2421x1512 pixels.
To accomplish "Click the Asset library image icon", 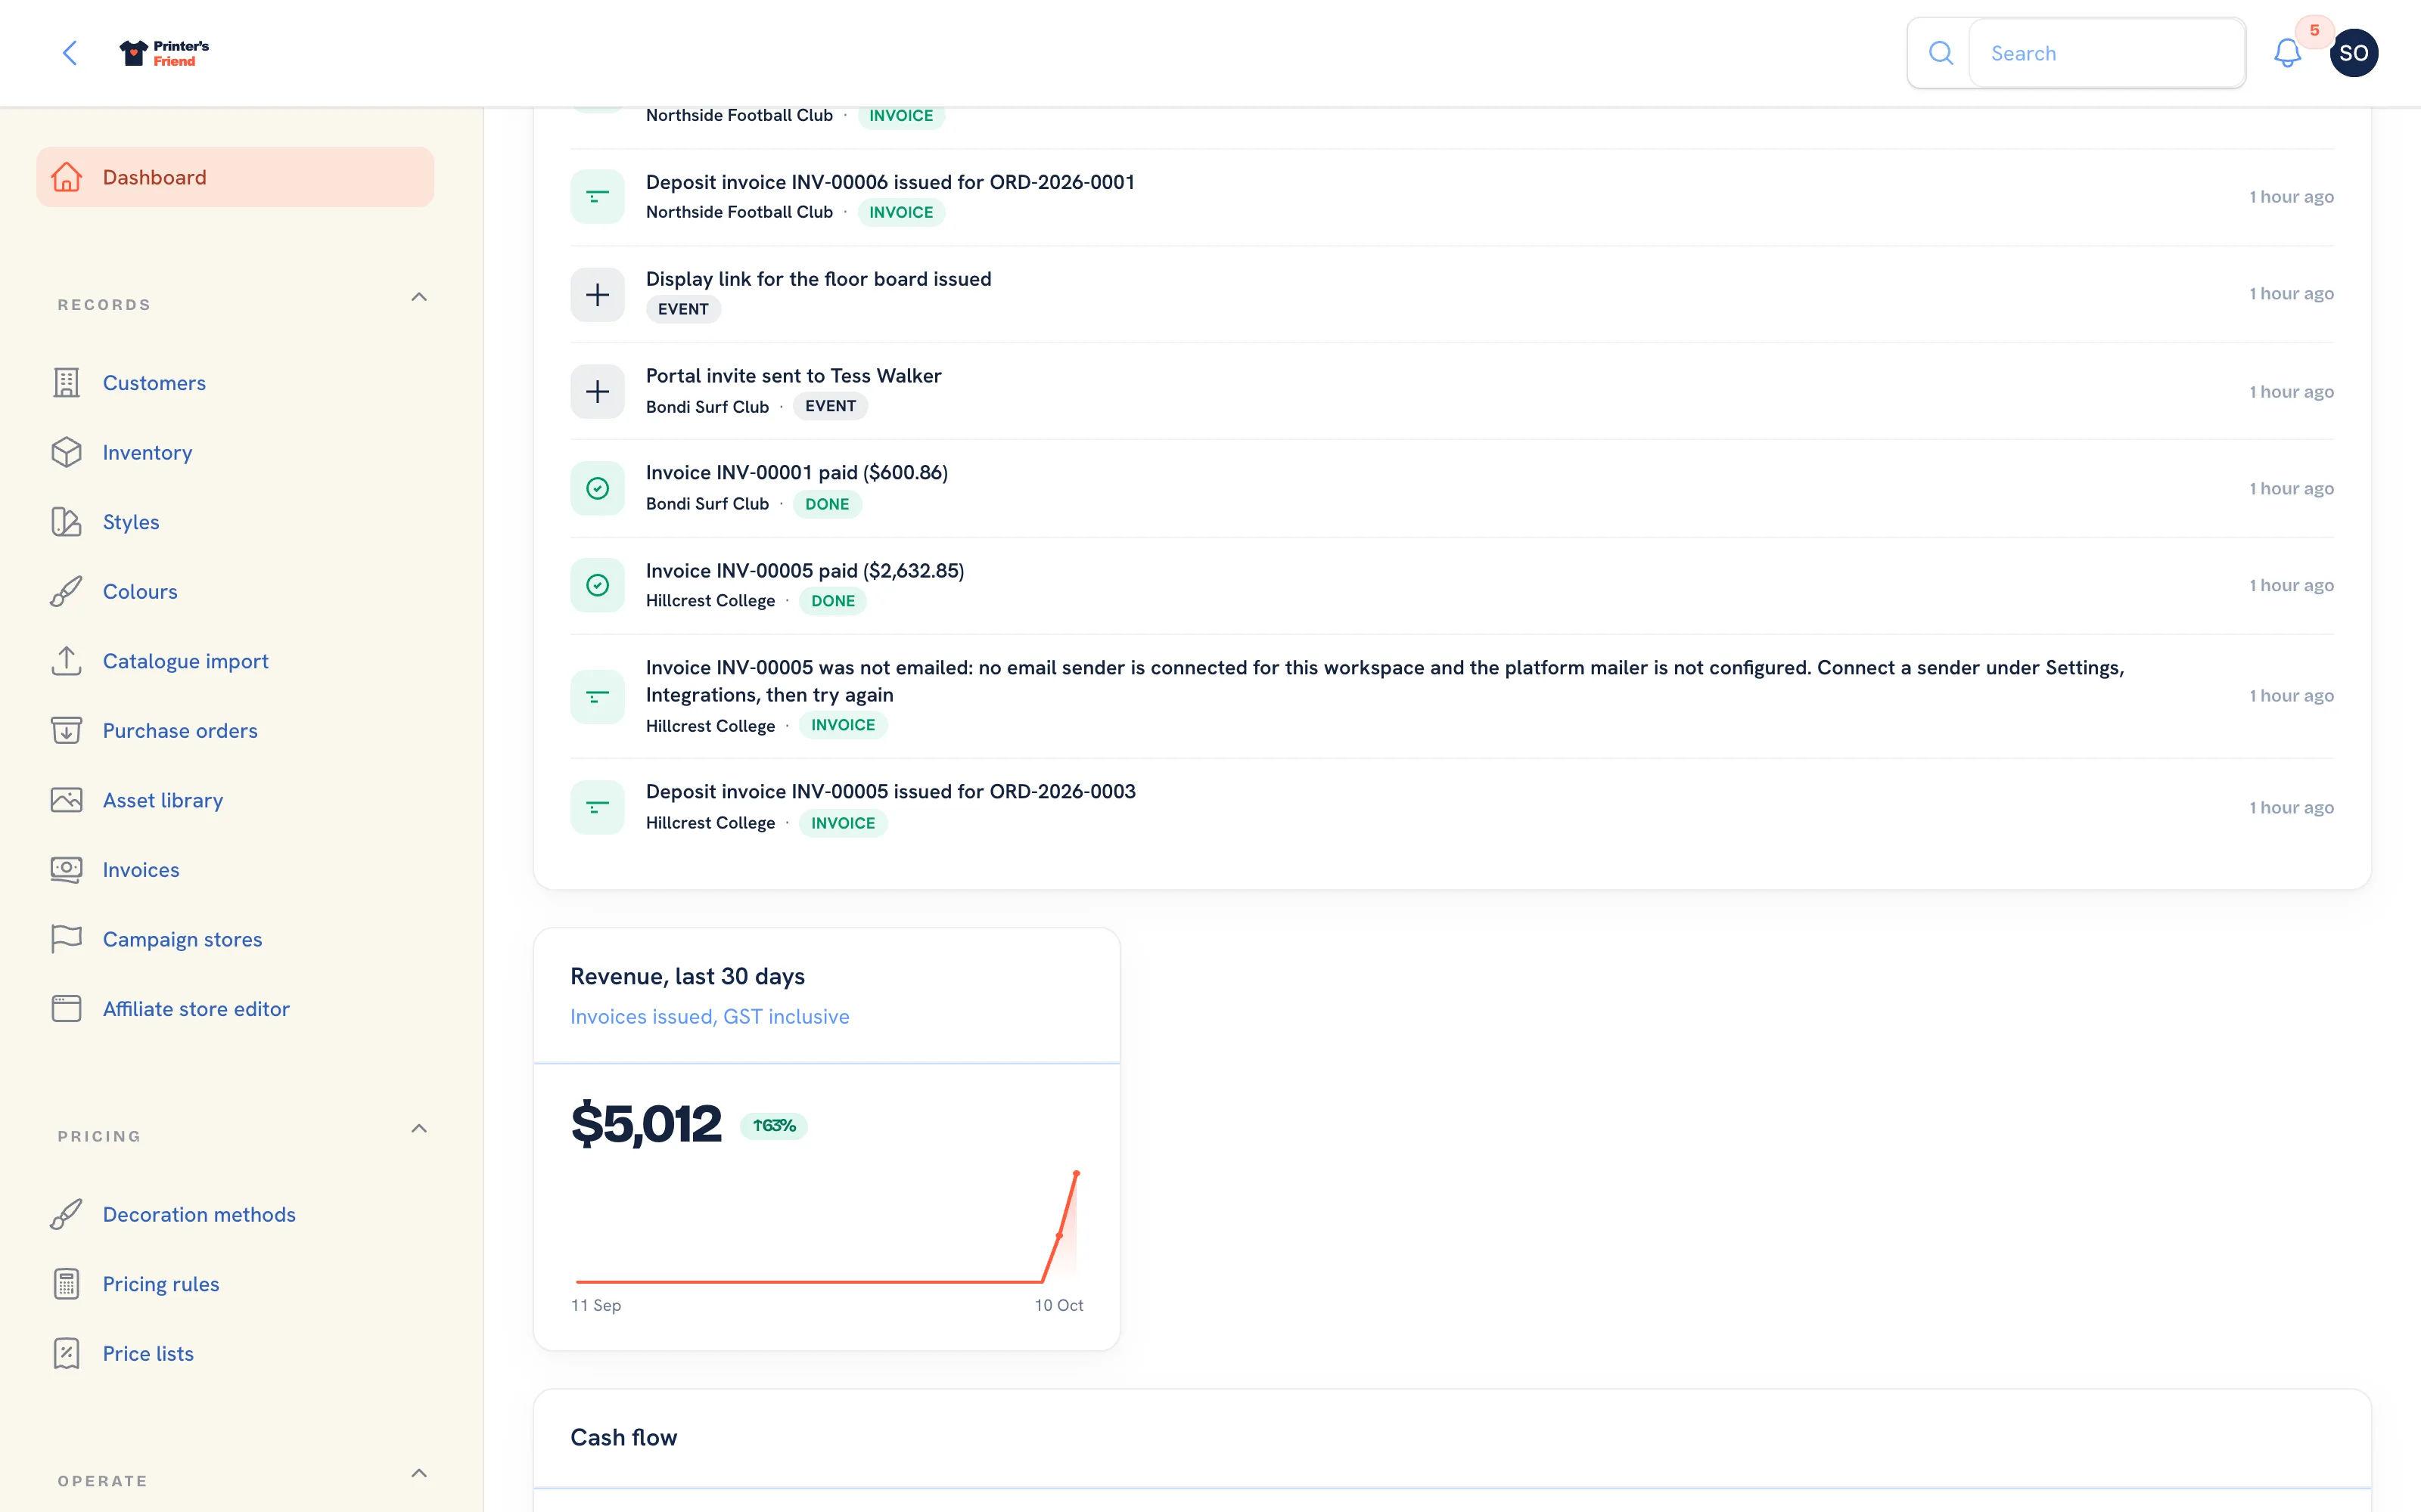I will point(66,800).
